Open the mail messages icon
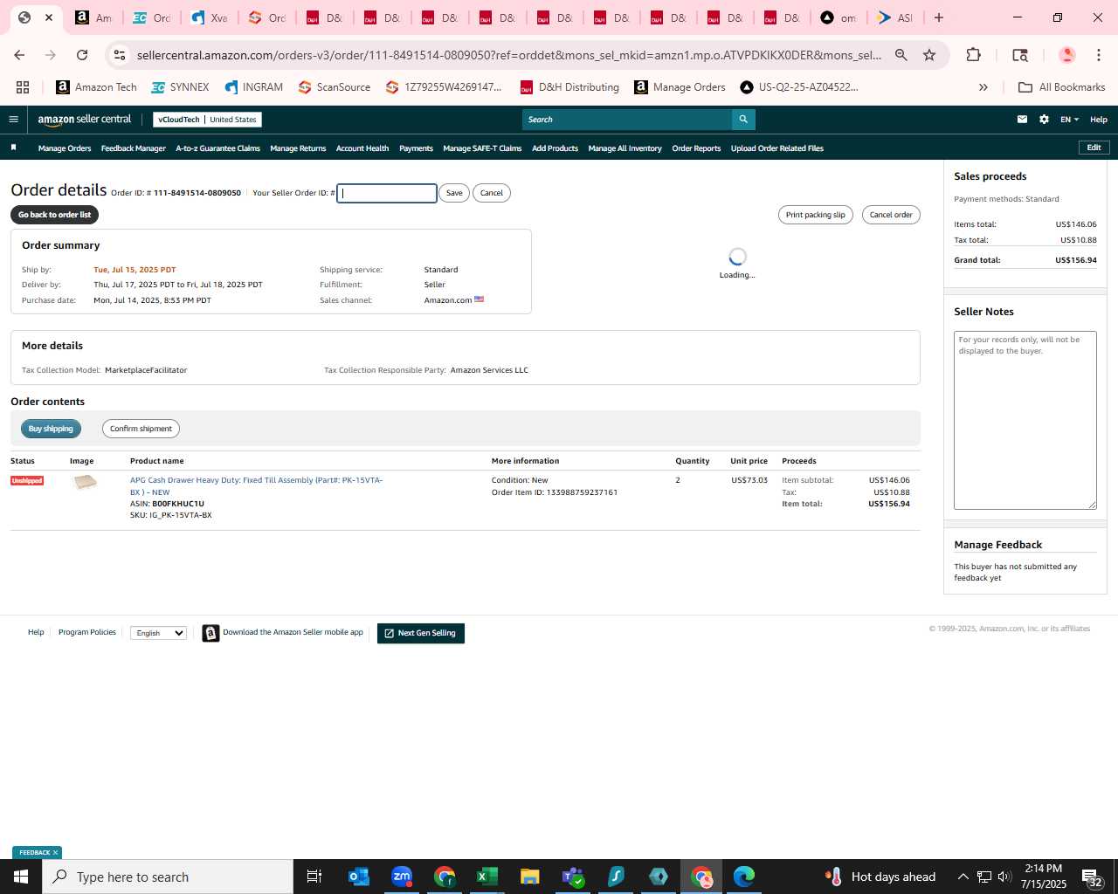Viewport: 1118px width, 894px height. click(1022, 120)
